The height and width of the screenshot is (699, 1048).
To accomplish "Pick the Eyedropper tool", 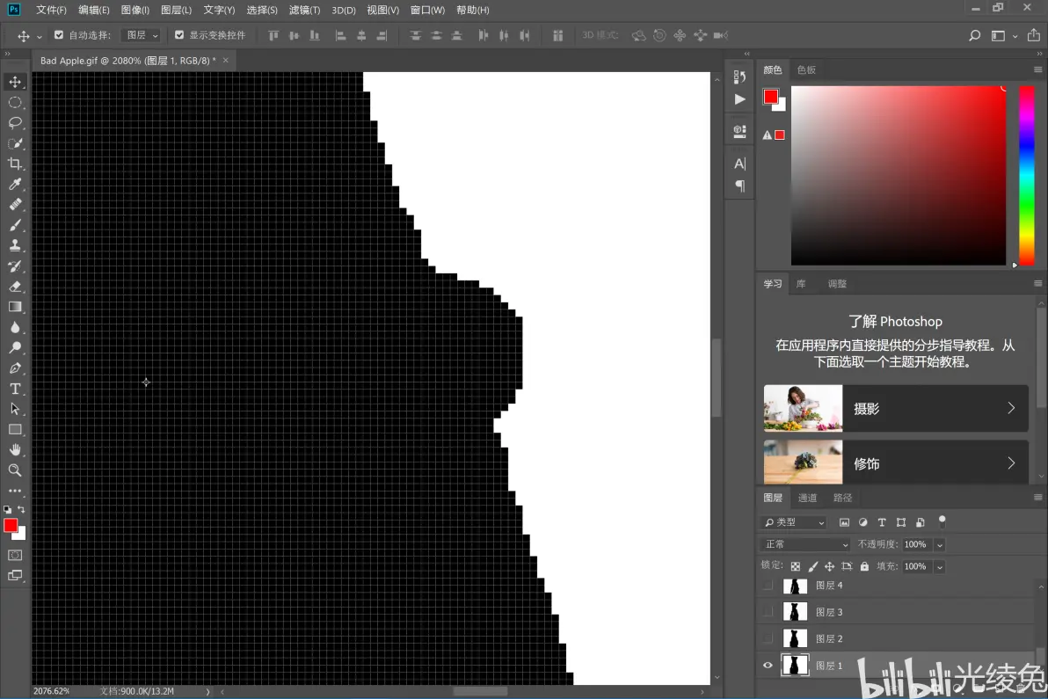I will (15, 185).
